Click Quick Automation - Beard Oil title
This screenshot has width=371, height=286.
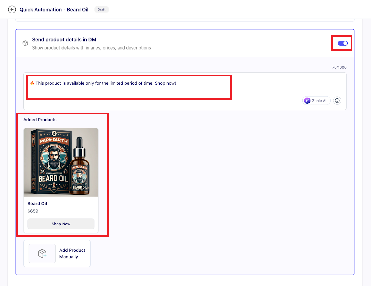point(54,10)
